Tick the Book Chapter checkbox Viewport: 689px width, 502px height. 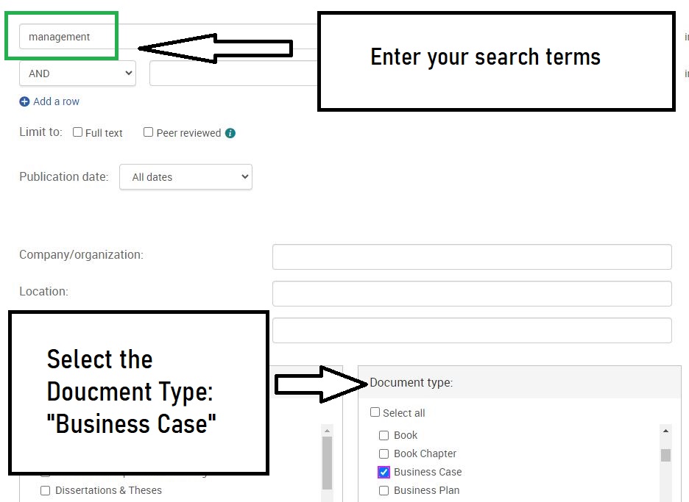click(384, 453)
